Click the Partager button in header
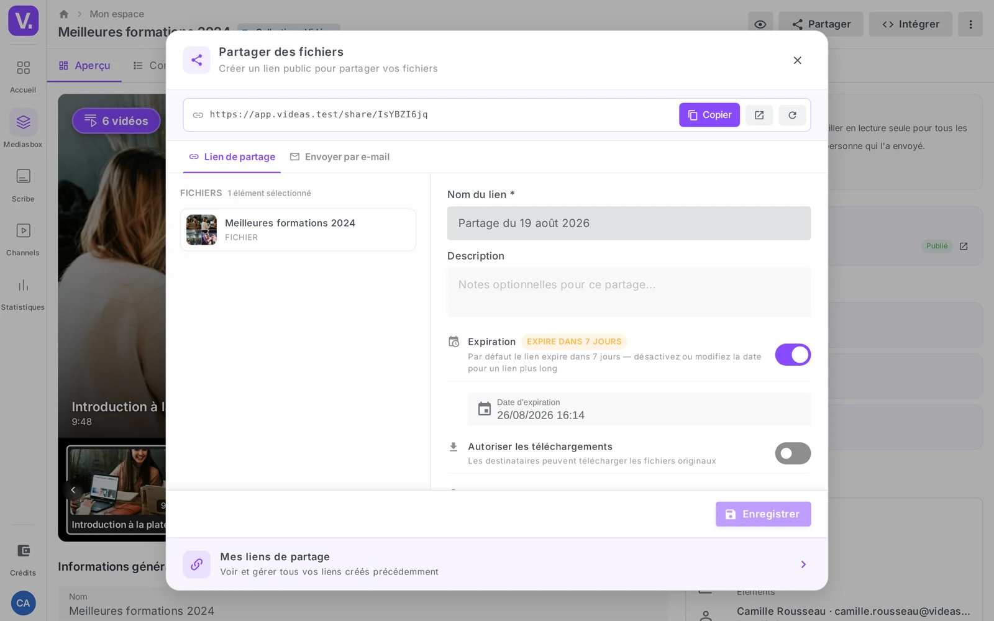This screenshot has height=621, width=994. (x=821, y=24)
